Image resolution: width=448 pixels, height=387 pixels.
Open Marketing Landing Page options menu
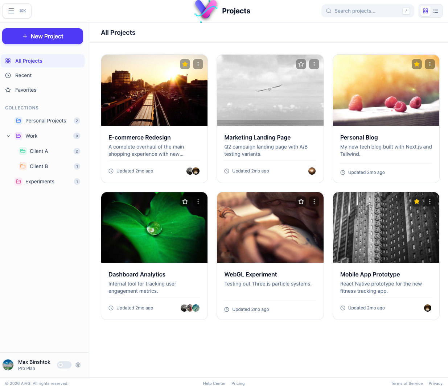click(x=314, y=64)
